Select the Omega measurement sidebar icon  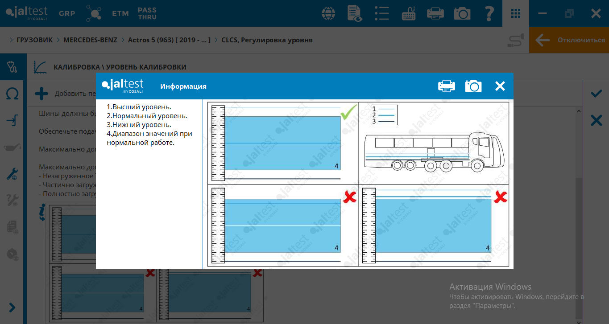[12, 94]
